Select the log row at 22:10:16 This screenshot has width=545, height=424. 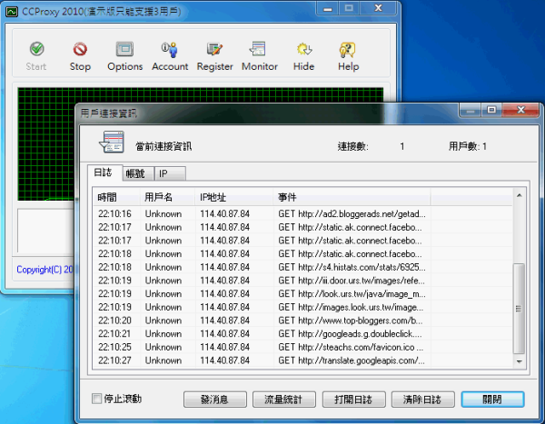303,213
